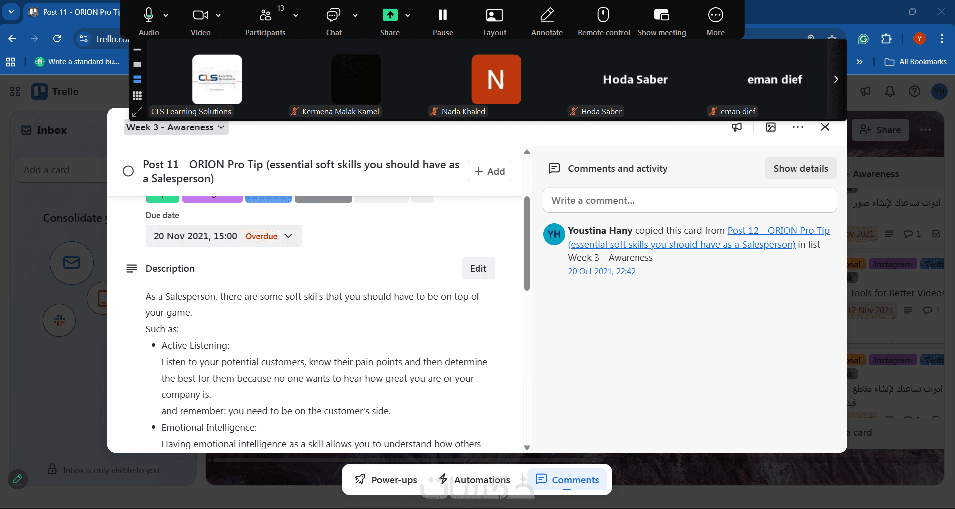Image resolution: width=955 pixels, height=509 pixels.
Task: Open the board's three-dot menu
Action: pos(926,130)
